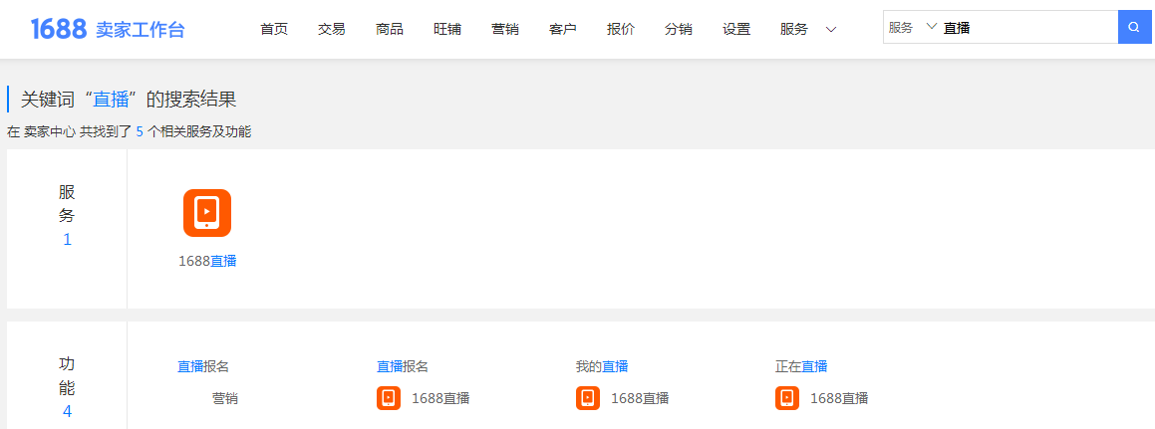Switch to the 营销 navigation item

tap(505, 29)
